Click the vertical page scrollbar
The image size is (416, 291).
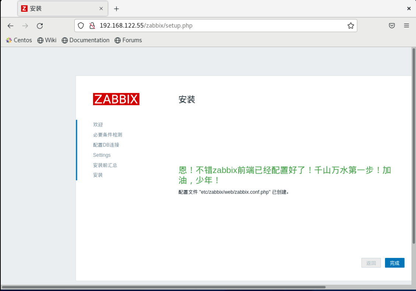point(414,146)
